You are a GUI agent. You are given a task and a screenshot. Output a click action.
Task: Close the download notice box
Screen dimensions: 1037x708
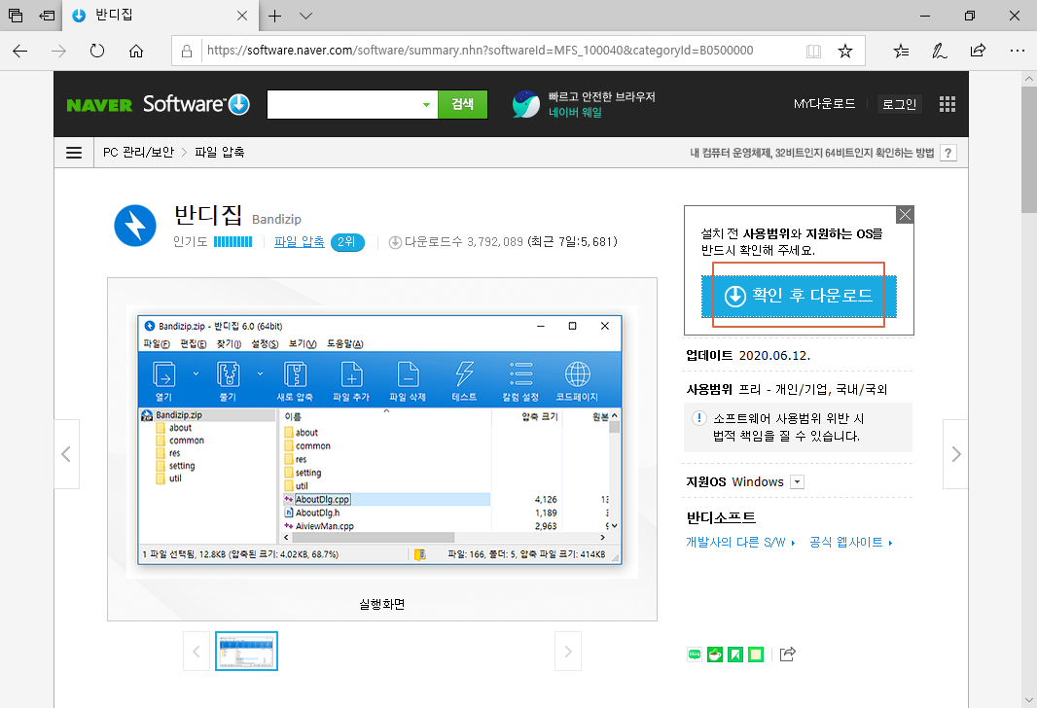tap(905, 214)
